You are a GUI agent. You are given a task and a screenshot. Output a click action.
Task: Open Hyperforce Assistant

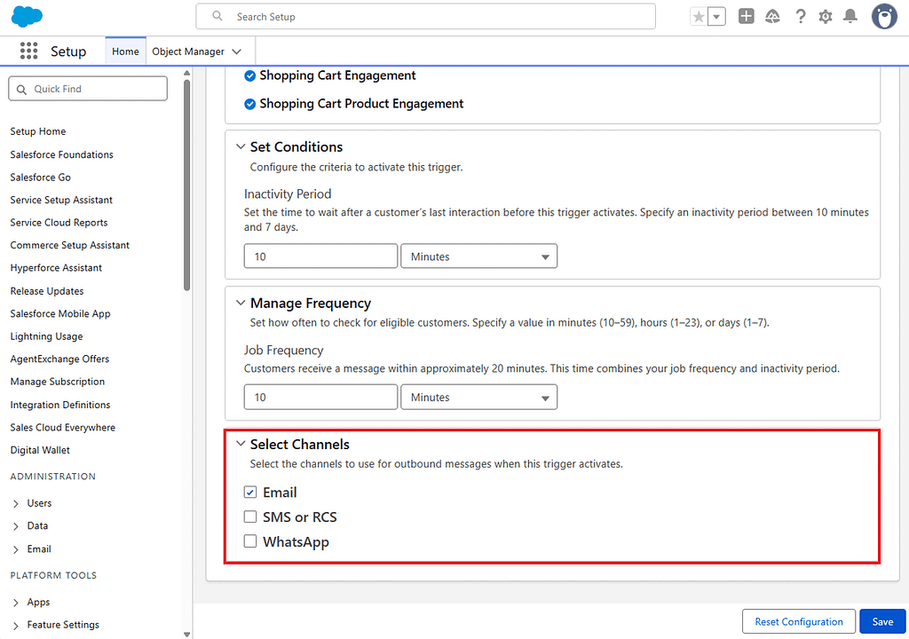tap(56, 268)
